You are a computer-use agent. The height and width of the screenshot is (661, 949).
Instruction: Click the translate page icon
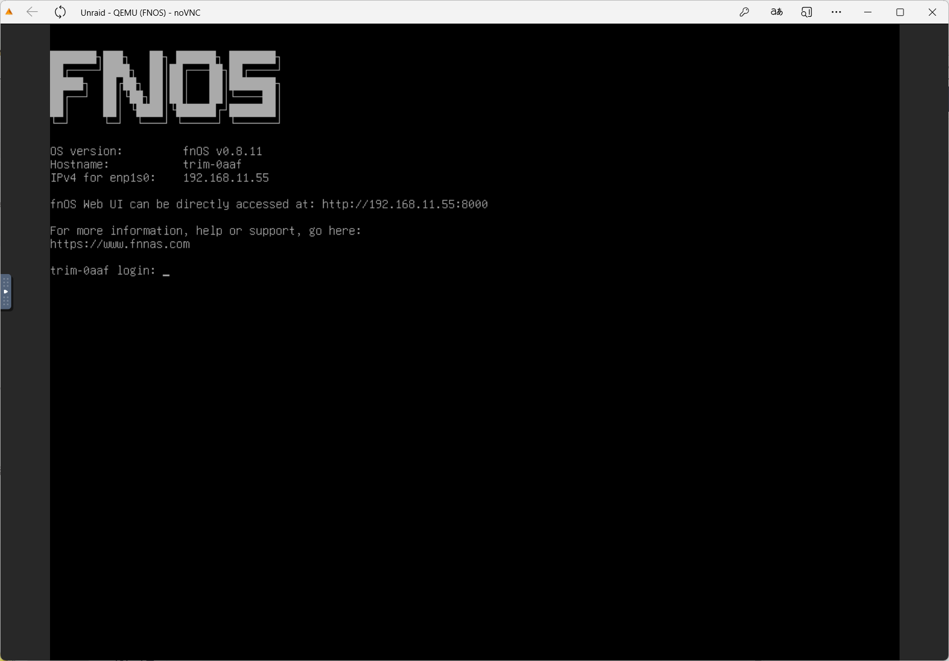point(777,12)
